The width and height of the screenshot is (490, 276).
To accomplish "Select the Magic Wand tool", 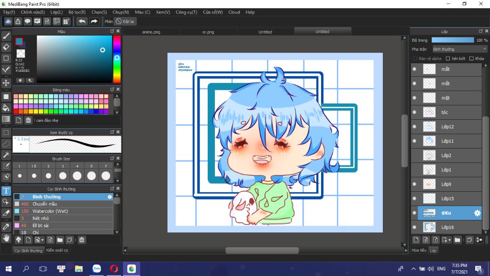I will 6,155.
